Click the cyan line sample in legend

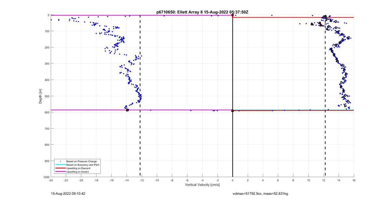60,165
